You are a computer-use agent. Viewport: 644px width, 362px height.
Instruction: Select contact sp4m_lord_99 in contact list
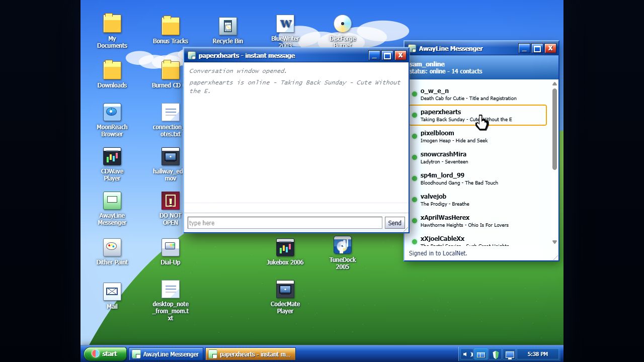(x=478, y=178)
